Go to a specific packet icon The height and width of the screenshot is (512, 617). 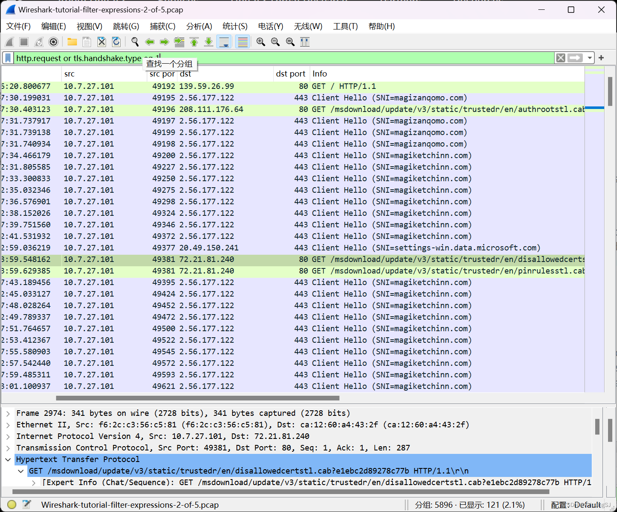[x=179, y=42]
